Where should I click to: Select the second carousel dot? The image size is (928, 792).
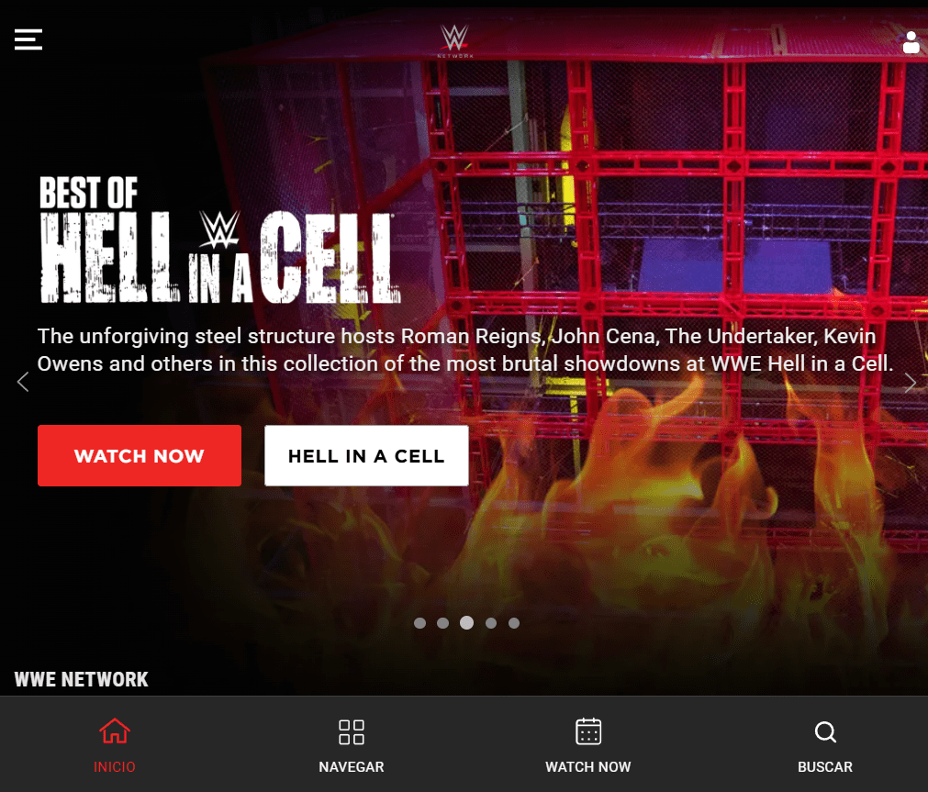[442, 623]
